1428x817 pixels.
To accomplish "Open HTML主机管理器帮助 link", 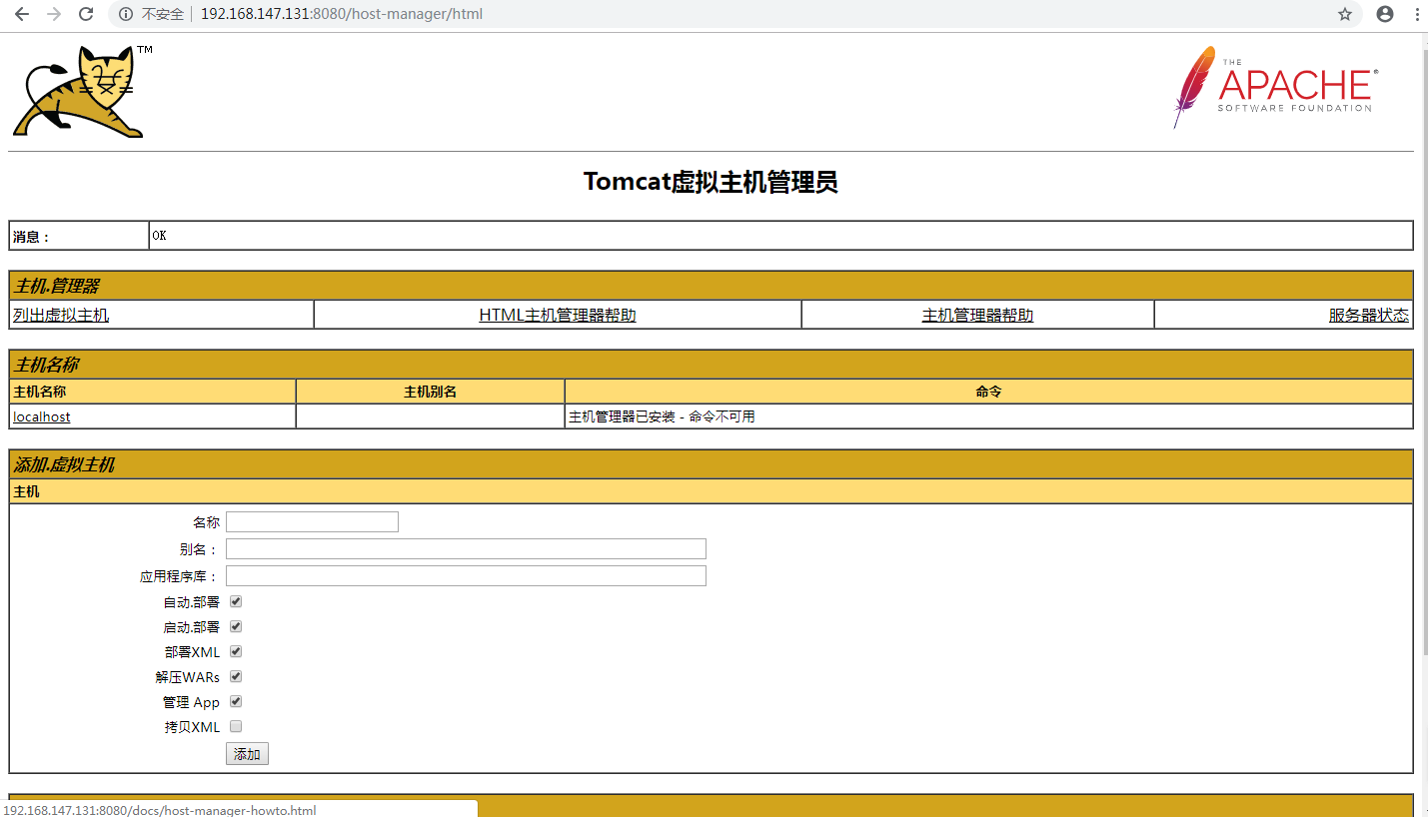I will point(558,315).
